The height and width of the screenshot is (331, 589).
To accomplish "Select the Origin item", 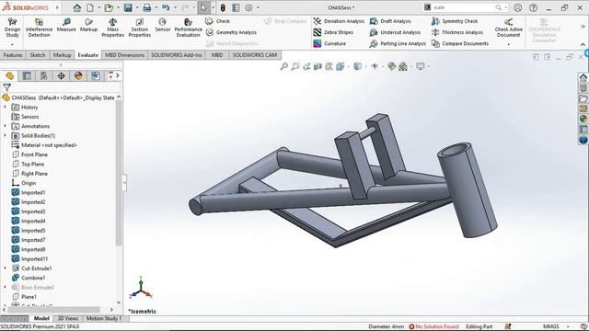I will pyautogui.click(x=24, y=183).
